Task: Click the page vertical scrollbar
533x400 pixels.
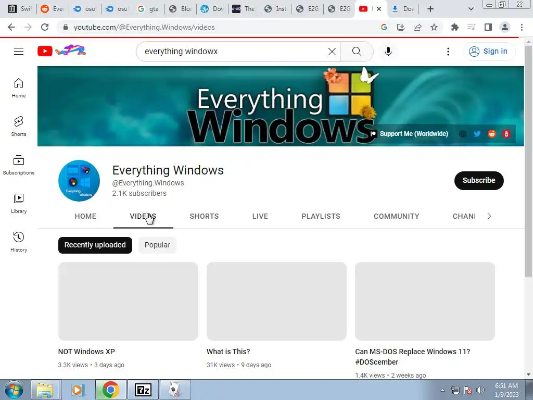Action: 528,162
